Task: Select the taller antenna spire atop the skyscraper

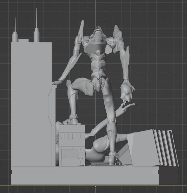Action: coord(37,25)
